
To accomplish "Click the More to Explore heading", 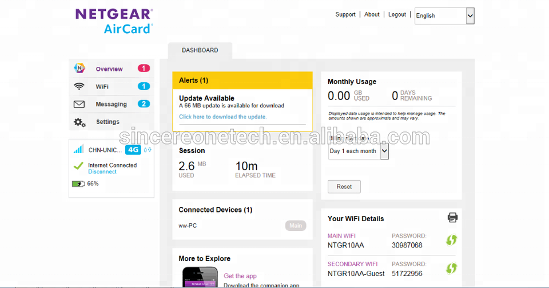I will 205,259.
